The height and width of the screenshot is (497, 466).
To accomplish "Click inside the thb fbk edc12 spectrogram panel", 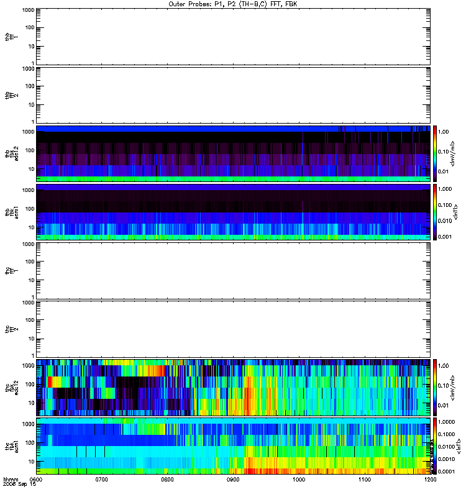I will pos(233,153).
